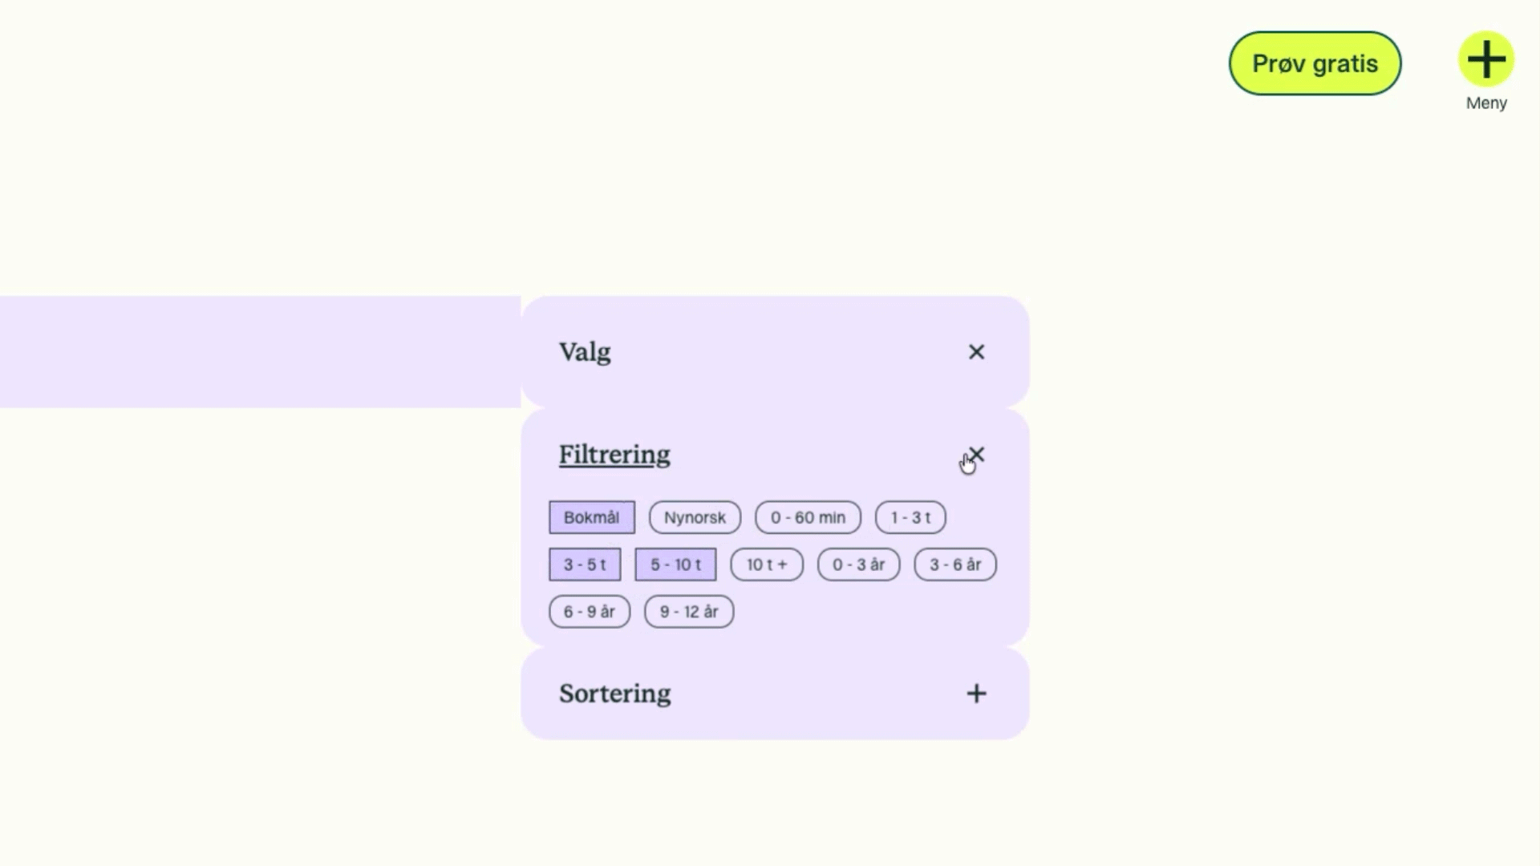Disable the 3 - 5 t filter
Image resolution: width=1540 pixels, height=866 pixels.
tap(585, 565)
